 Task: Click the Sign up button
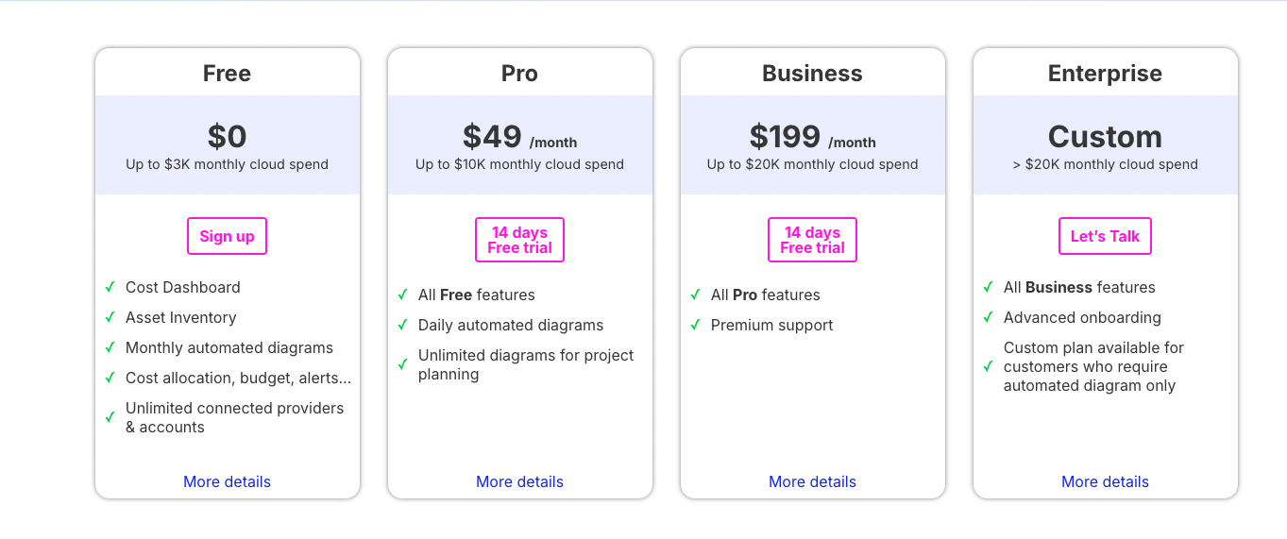tap(227, 236)
